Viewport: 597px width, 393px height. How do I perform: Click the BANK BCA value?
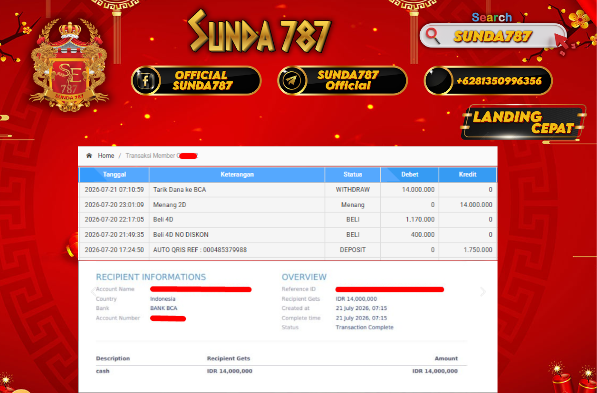(164, 308)
